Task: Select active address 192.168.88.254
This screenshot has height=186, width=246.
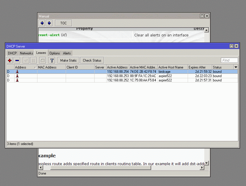Action: coord(118,72)
